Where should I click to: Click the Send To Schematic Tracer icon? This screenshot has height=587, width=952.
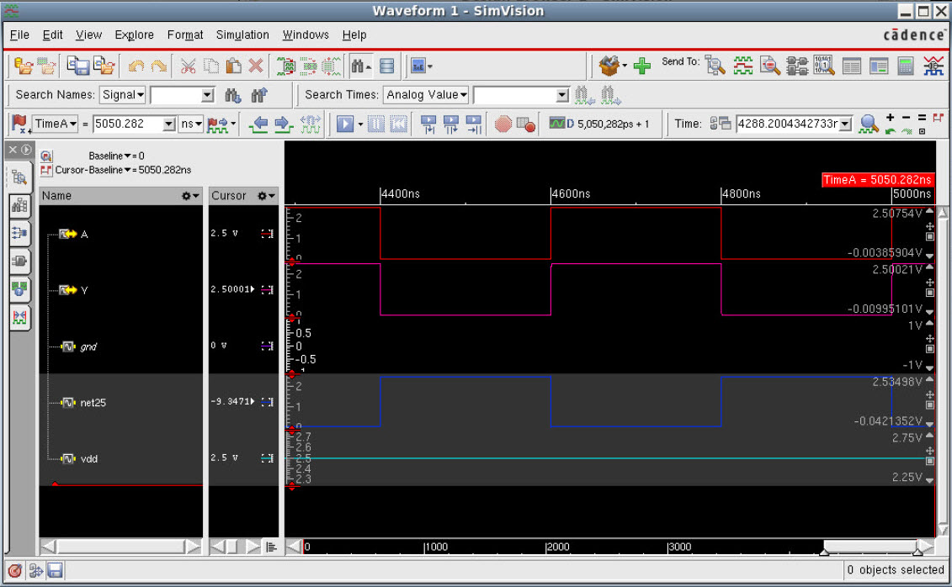[x=796, y=66]
